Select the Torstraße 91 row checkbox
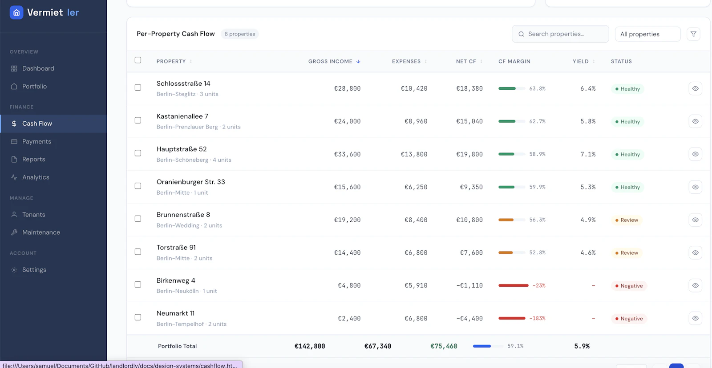Viewport: 712px width, 368px height. pos(138,252)
